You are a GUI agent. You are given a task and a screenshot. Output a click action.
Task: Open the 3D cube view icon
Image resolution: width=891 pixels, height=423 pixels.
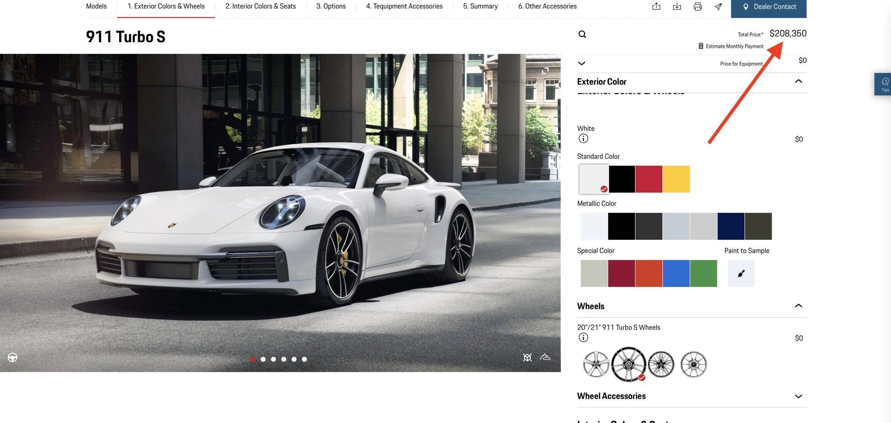[527, 357]
